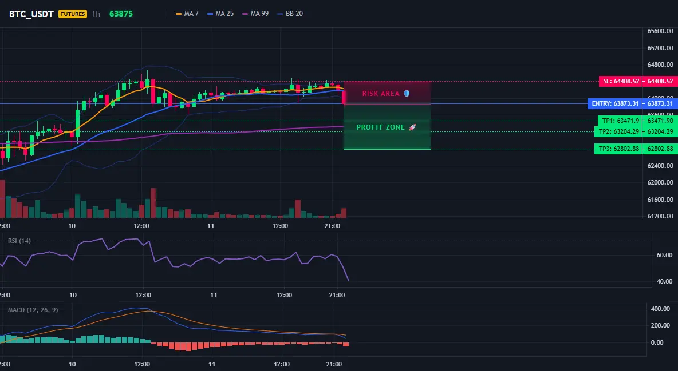This screenshot has height=371, width=678.
Task: Click the 21:00 time label under price chart
Action: [x=332, y=226]
